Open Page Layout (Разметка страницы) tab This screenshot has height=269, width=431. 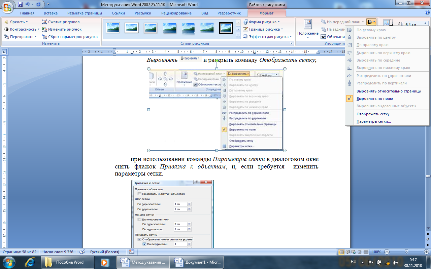[x=85, y=13]
